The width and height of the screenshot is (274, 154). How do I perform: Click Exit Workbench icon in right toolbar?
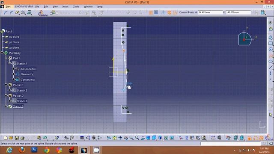(x=271, y=29)
